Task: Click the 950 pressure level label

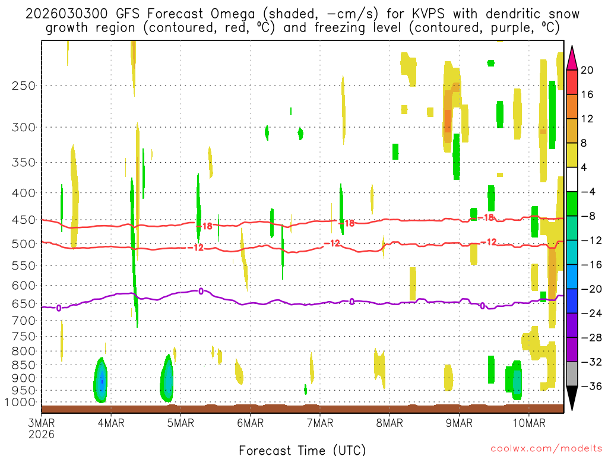Action: (24, 391)
